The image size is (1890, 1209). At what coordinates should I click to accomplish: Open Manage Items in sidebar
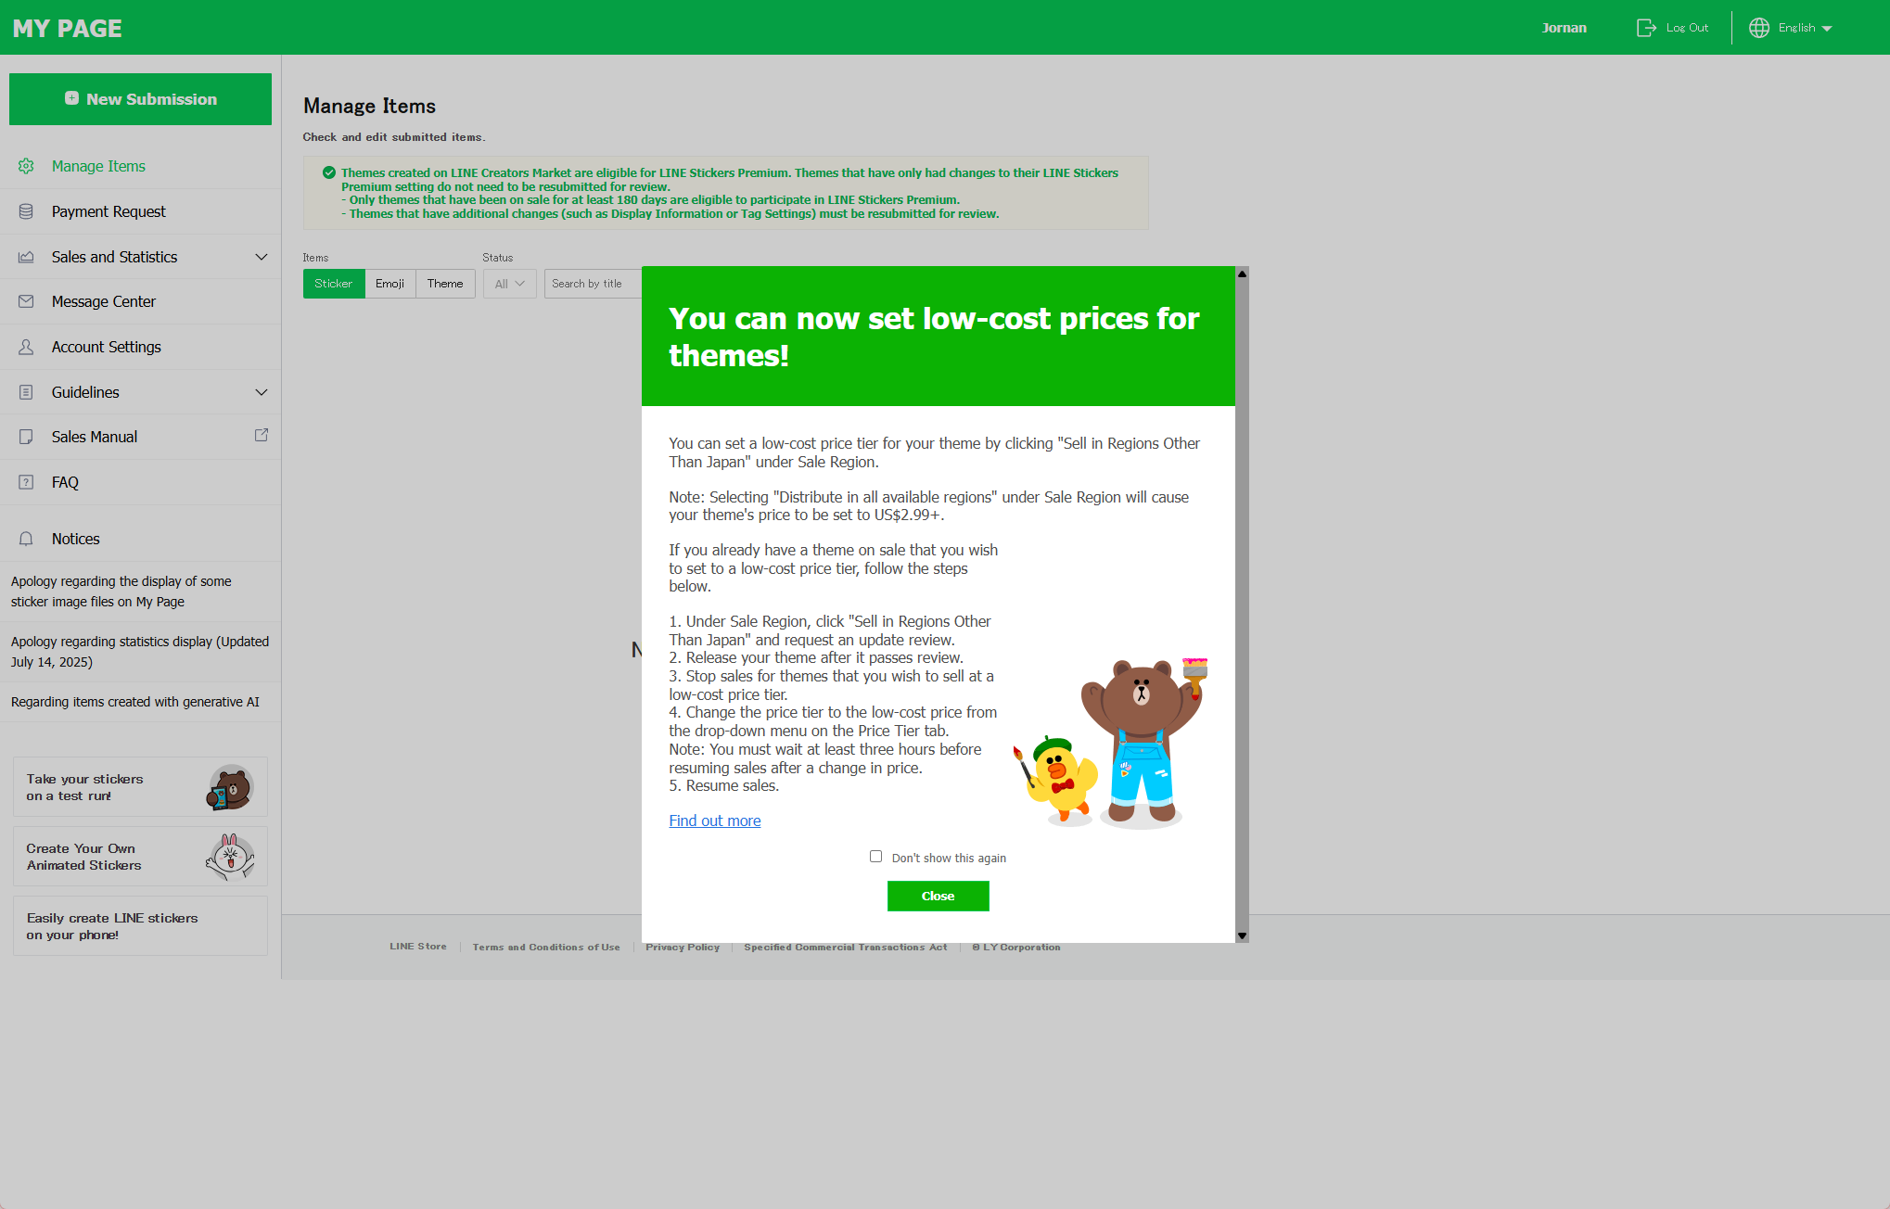pyautogui.click(x=140, y=166)
